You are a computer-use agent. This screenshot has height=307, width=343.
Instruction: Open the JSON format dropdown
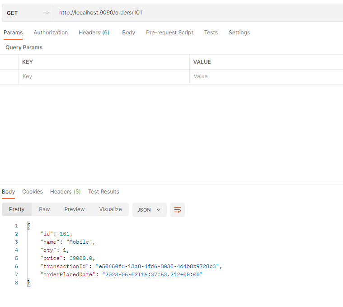[150, 210]
